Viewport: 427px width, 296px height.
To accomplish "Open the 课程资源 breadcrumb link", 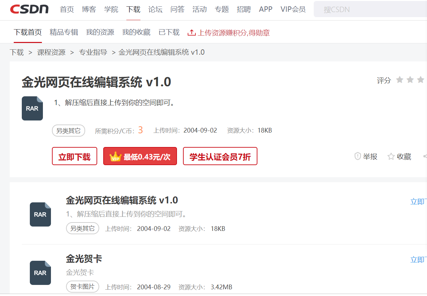I will [x=51, y=52].
